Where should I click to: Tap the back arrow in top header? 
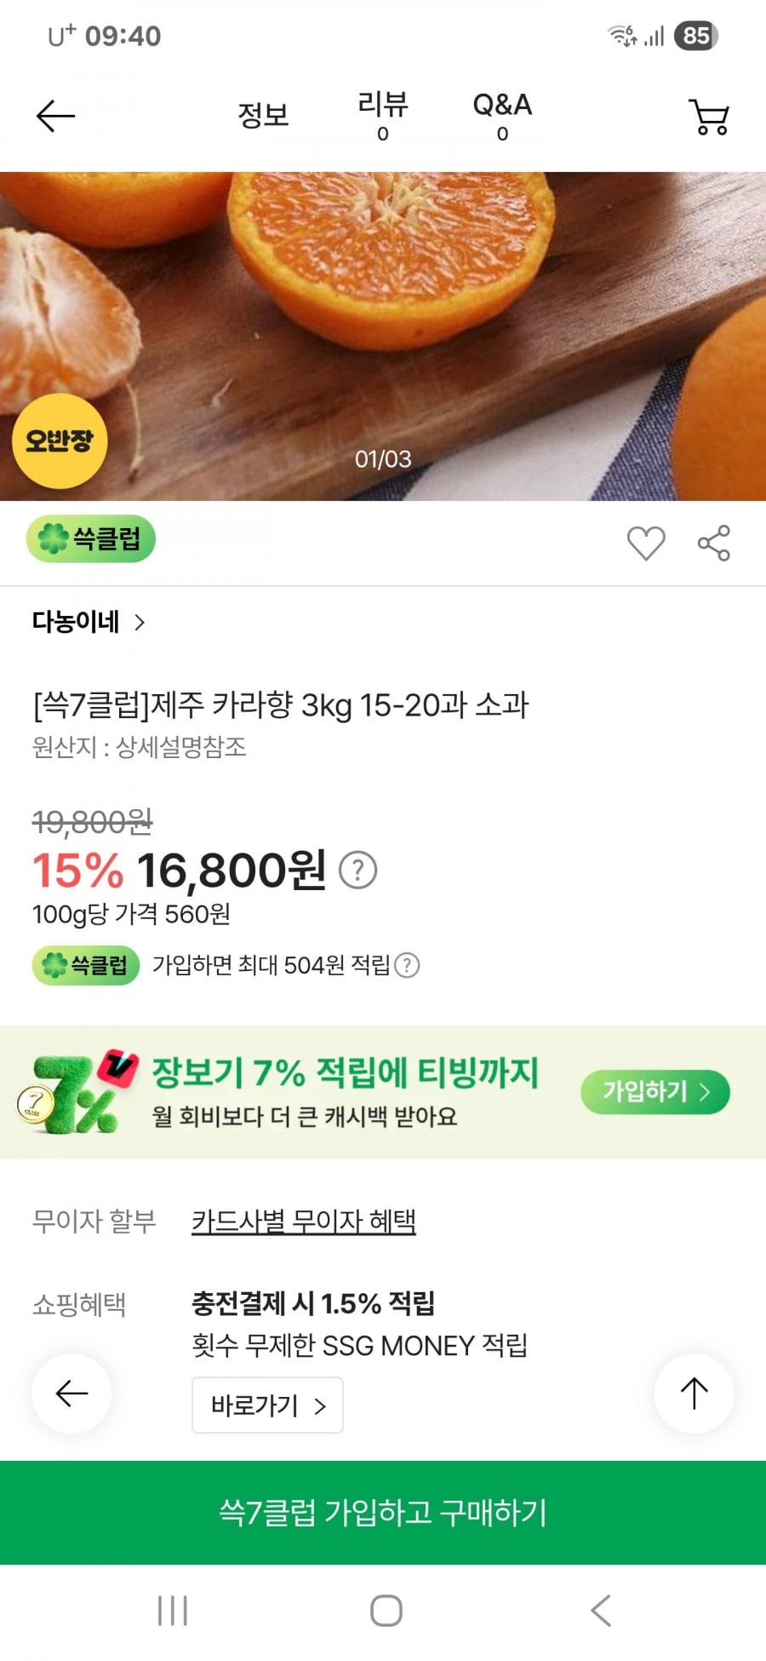click(x=56, y=116)
